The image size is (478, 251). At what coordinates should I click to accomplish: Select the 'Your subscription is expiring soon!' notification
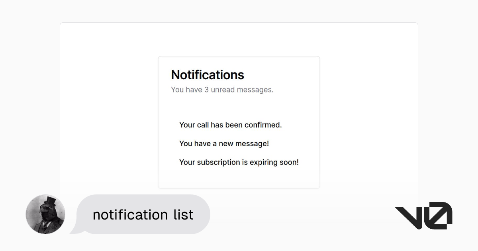point(239,162)
